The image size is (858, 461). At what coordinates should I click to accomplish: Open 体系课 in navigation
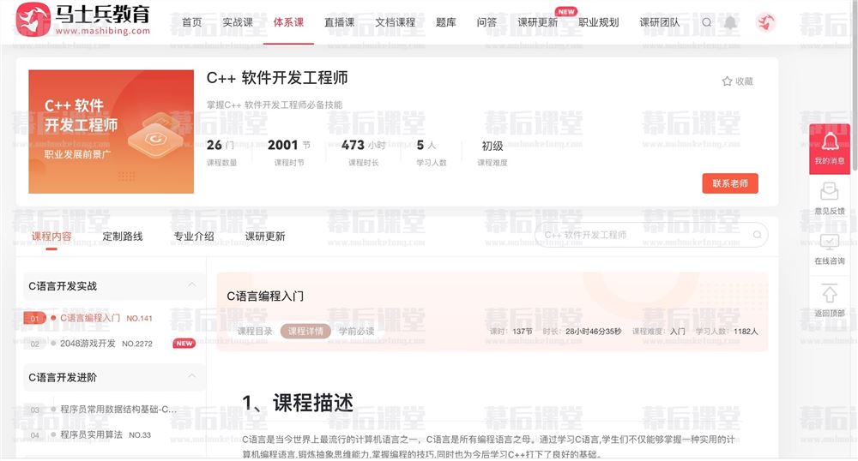click(x=288, y=22)
